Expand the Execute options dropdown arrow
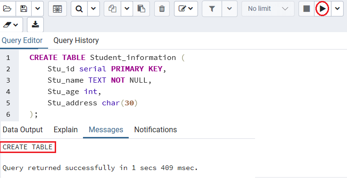This screenshot has height=179, width=347. coord(337,9)
